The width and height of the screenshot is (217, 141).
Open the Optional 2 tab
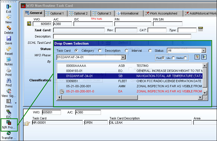[79, 13]
